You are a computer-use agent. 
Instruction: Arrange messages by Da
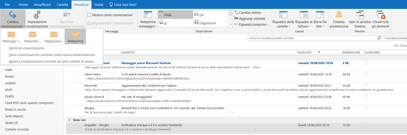tap(210, 15)
